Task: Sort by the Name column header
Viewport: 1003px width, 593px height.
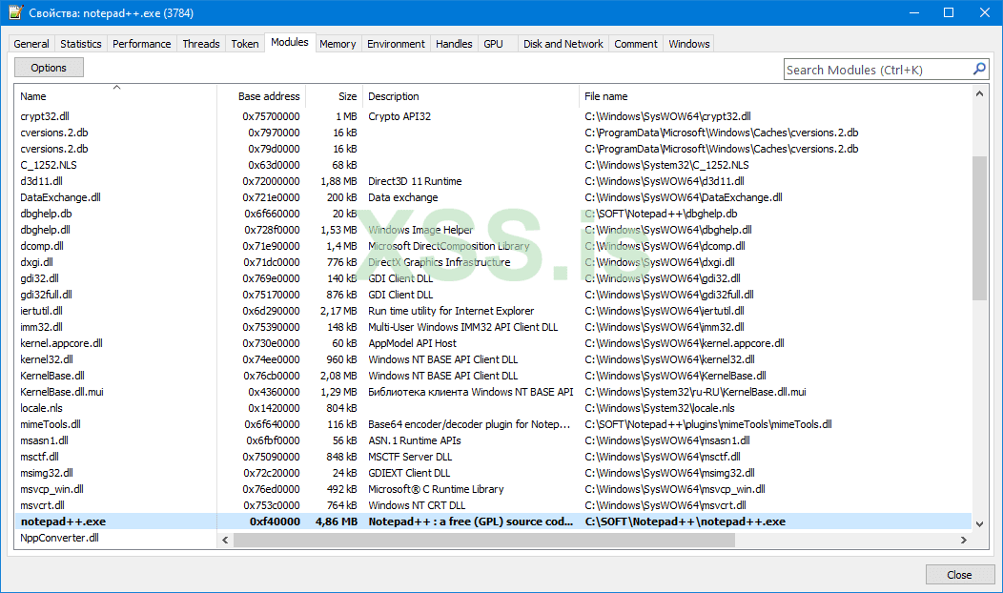Action: 115,96
